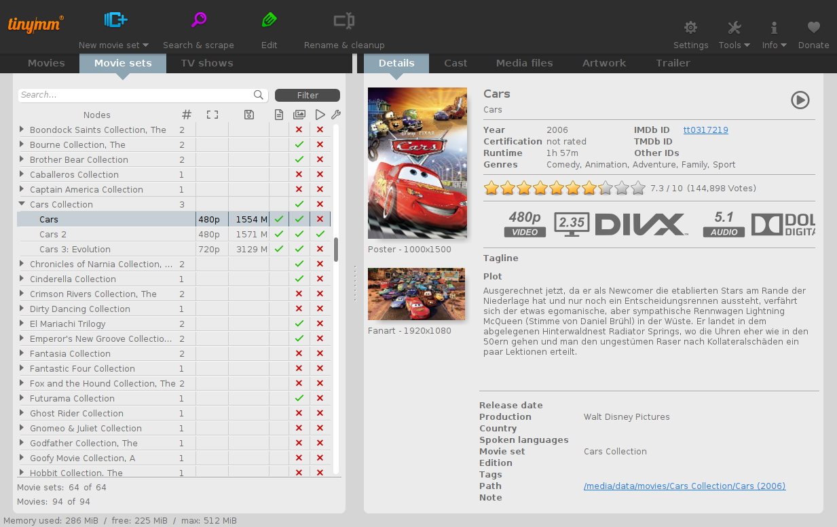Click the Cars poster thumbnail
Image resolution: width=837 pixels, height=527 pixels.
(417, 163)
